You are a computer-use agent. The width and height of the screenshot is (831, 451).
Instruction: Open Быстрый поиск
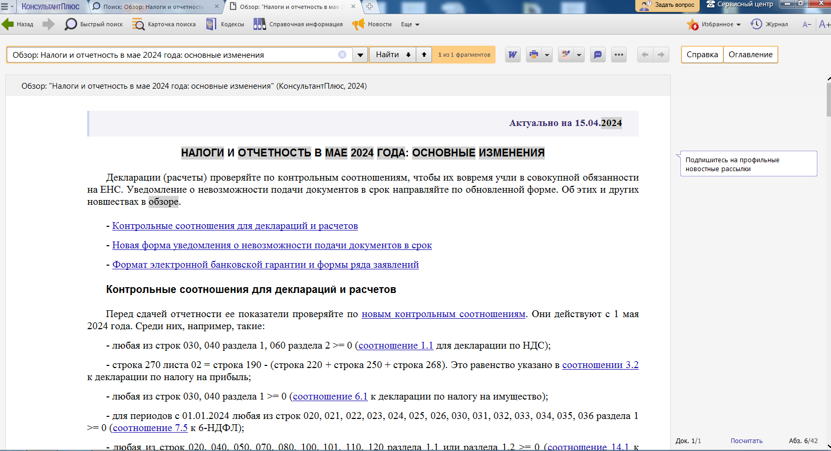(94, 24)
